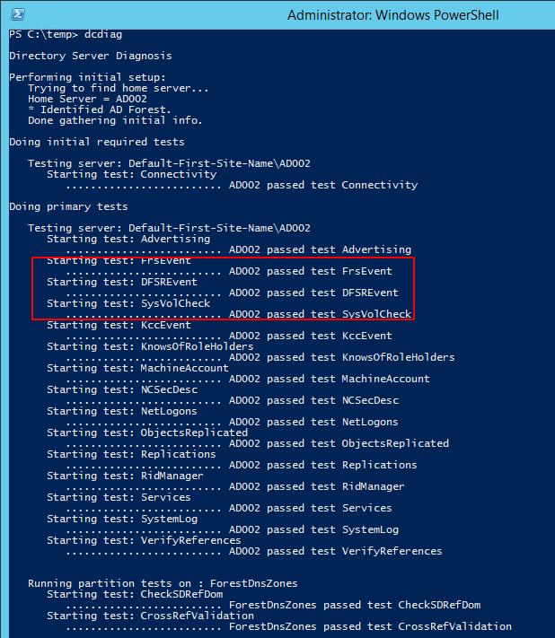This screenshot has height=638, width=555.
Task: Click the 'Directory Server Diagnosis' heading line
Action: [x=91, y=56]
